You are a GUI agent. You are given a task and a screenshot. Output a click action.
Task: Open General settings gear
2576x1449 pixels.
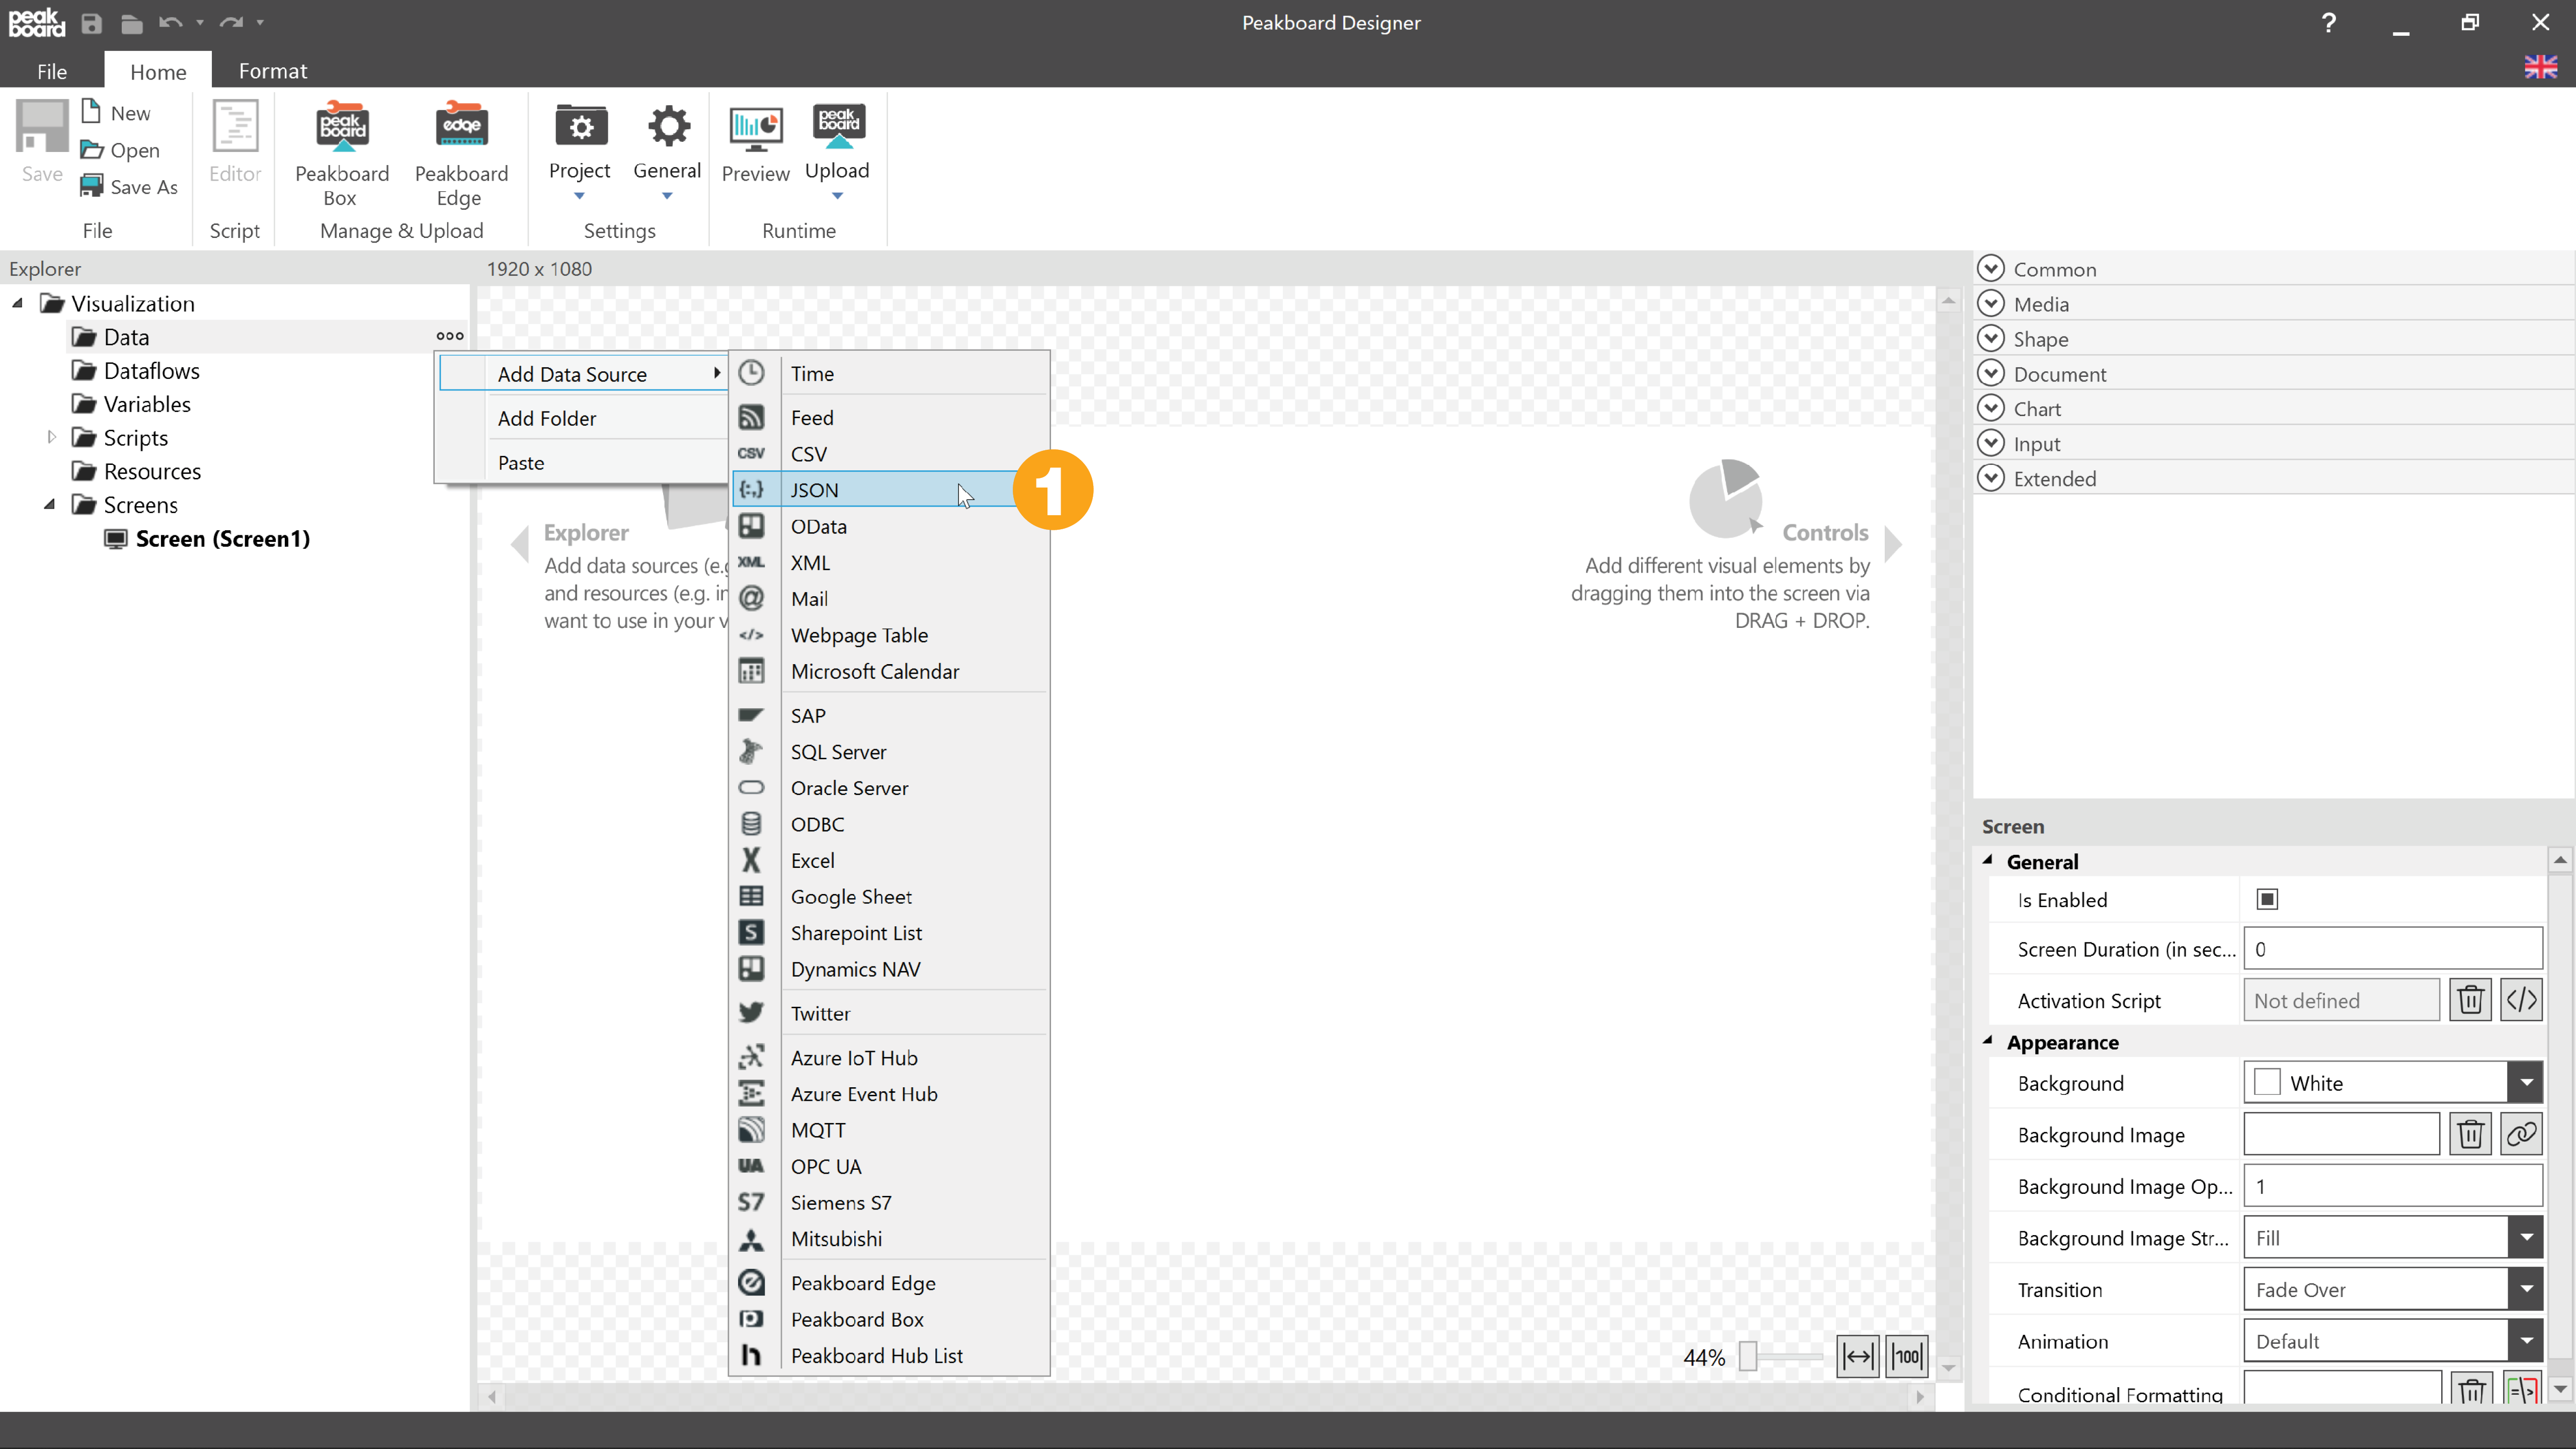[x=667, y=152]
